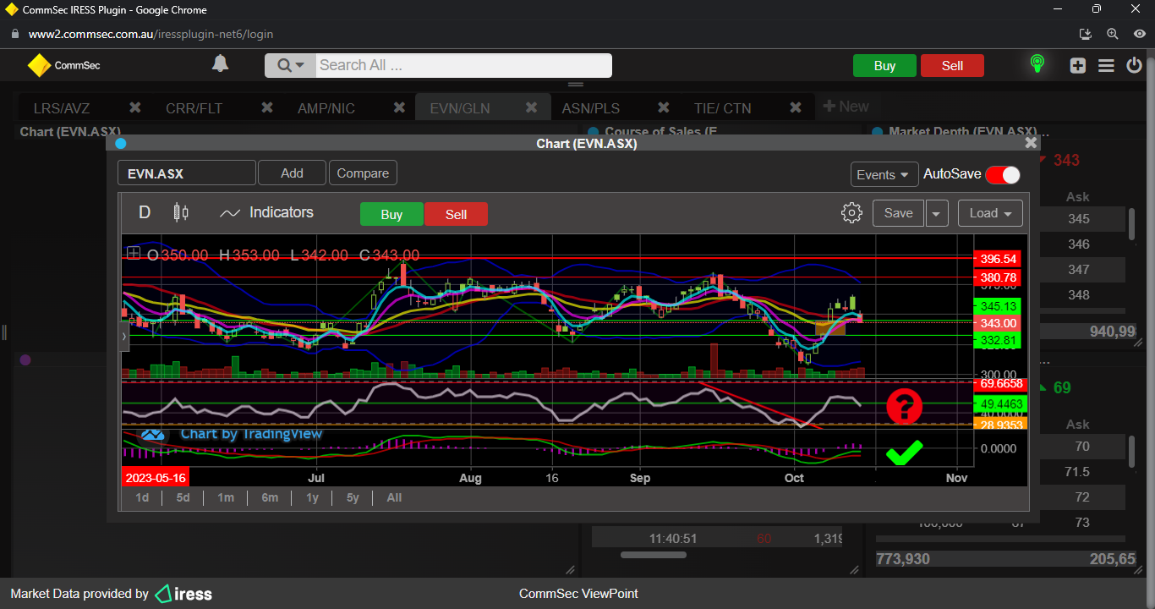Screen dimensions: 1155x609
Task: Click the iress logo in footer
Action: (183, 594)
